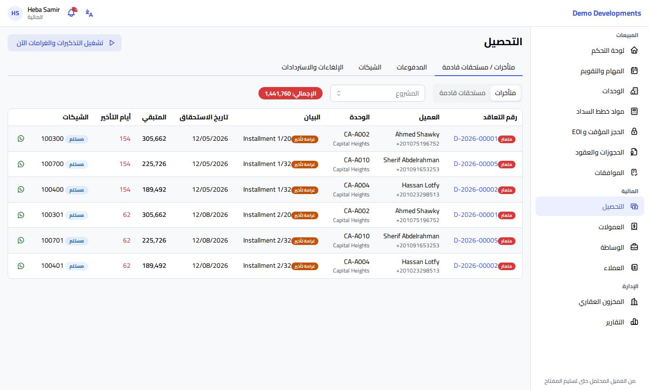The height and width of the screenshot is (390, 649).
Task: Click the أيام التأخير column header
Action: point(115,117)
